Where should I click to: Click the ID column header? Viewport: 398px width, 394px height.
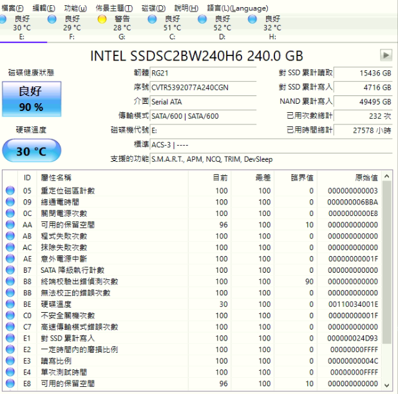[27, 177]
